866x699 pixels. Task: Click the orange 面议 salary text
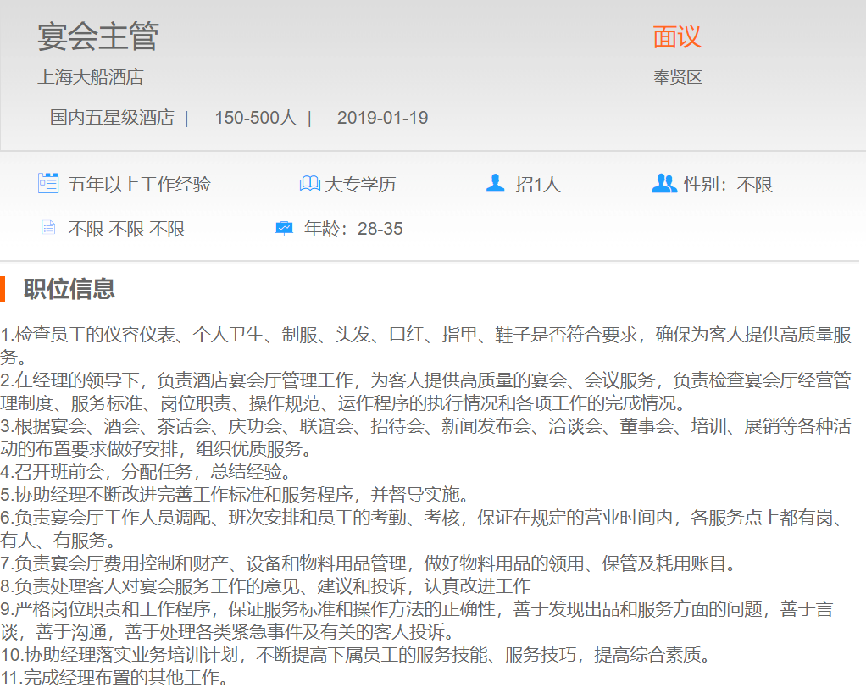677,37
